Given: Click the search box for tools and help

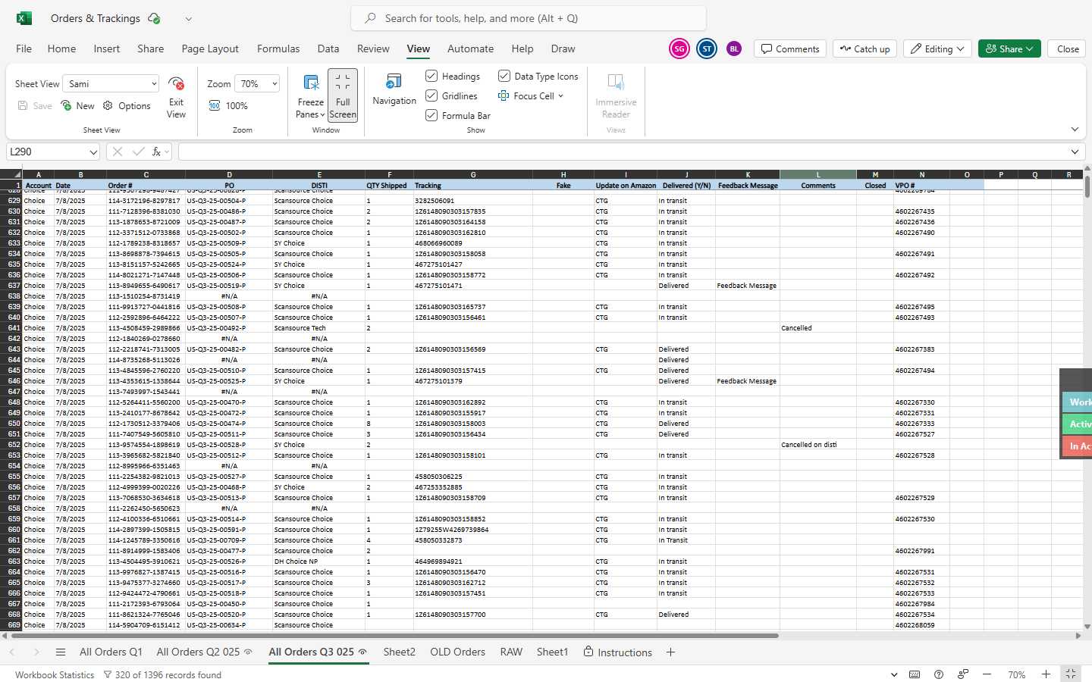Looking at the screenshot, I should pos(529,18).
